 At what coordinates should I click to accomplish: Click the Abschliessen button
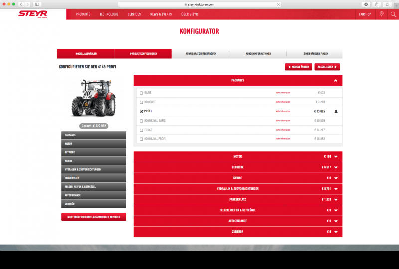click(327, 67)
